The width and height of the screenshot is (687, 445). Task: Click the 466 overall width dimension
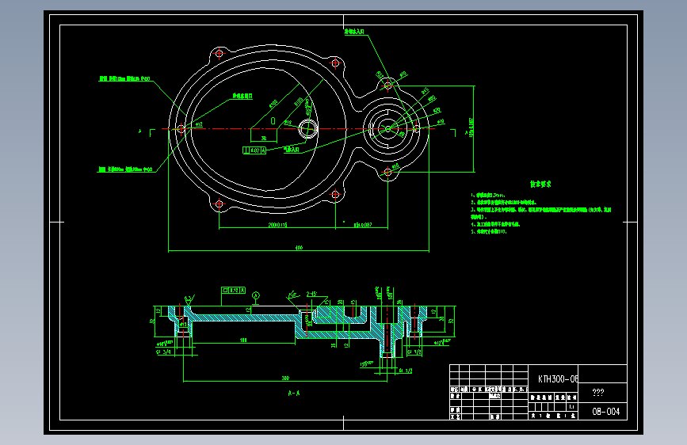pos(299,248)
